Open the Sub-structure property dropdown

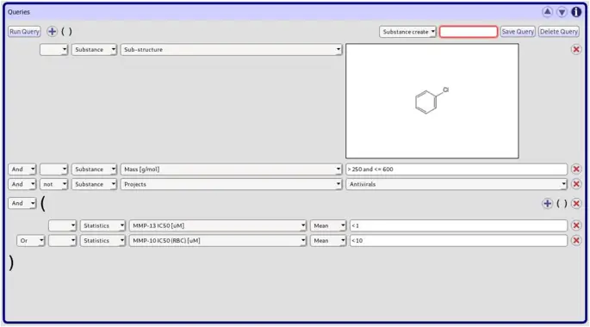231,50
